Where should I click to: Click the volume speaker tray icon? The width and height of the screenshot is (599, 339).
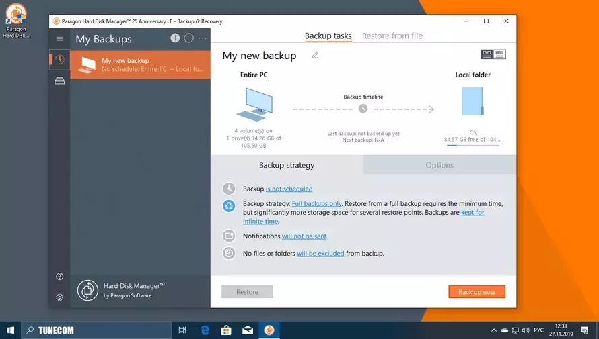click(526, 330)
